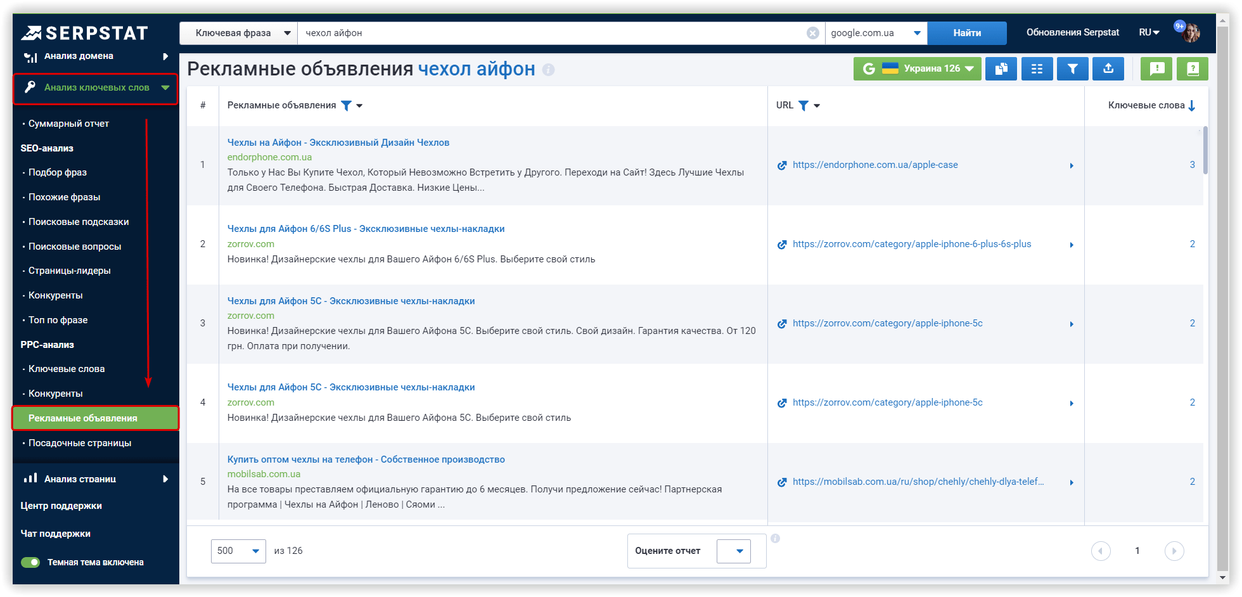Viewport: 1242px width, 597px height.
Task: Collapse the Анализ ключевых слов menu section
Action: point(165,87)
